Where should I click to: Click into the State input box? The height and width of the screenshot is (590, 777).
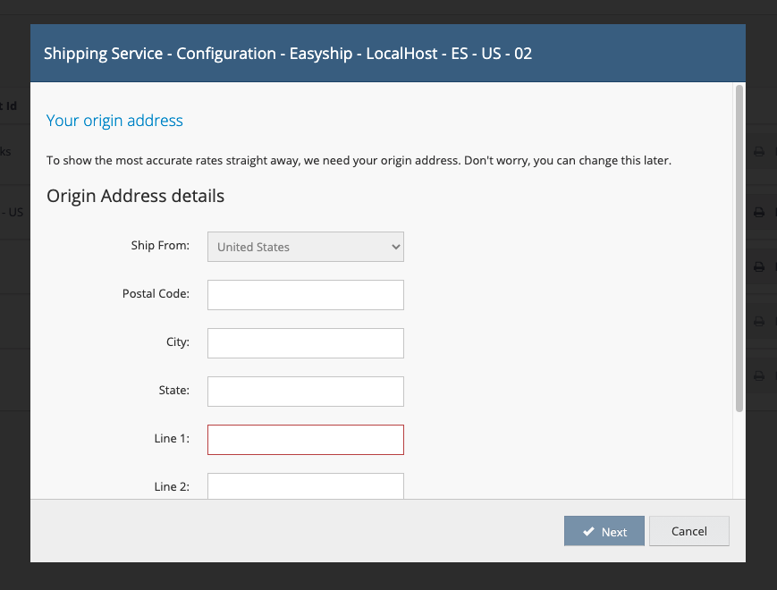point(305,392)
